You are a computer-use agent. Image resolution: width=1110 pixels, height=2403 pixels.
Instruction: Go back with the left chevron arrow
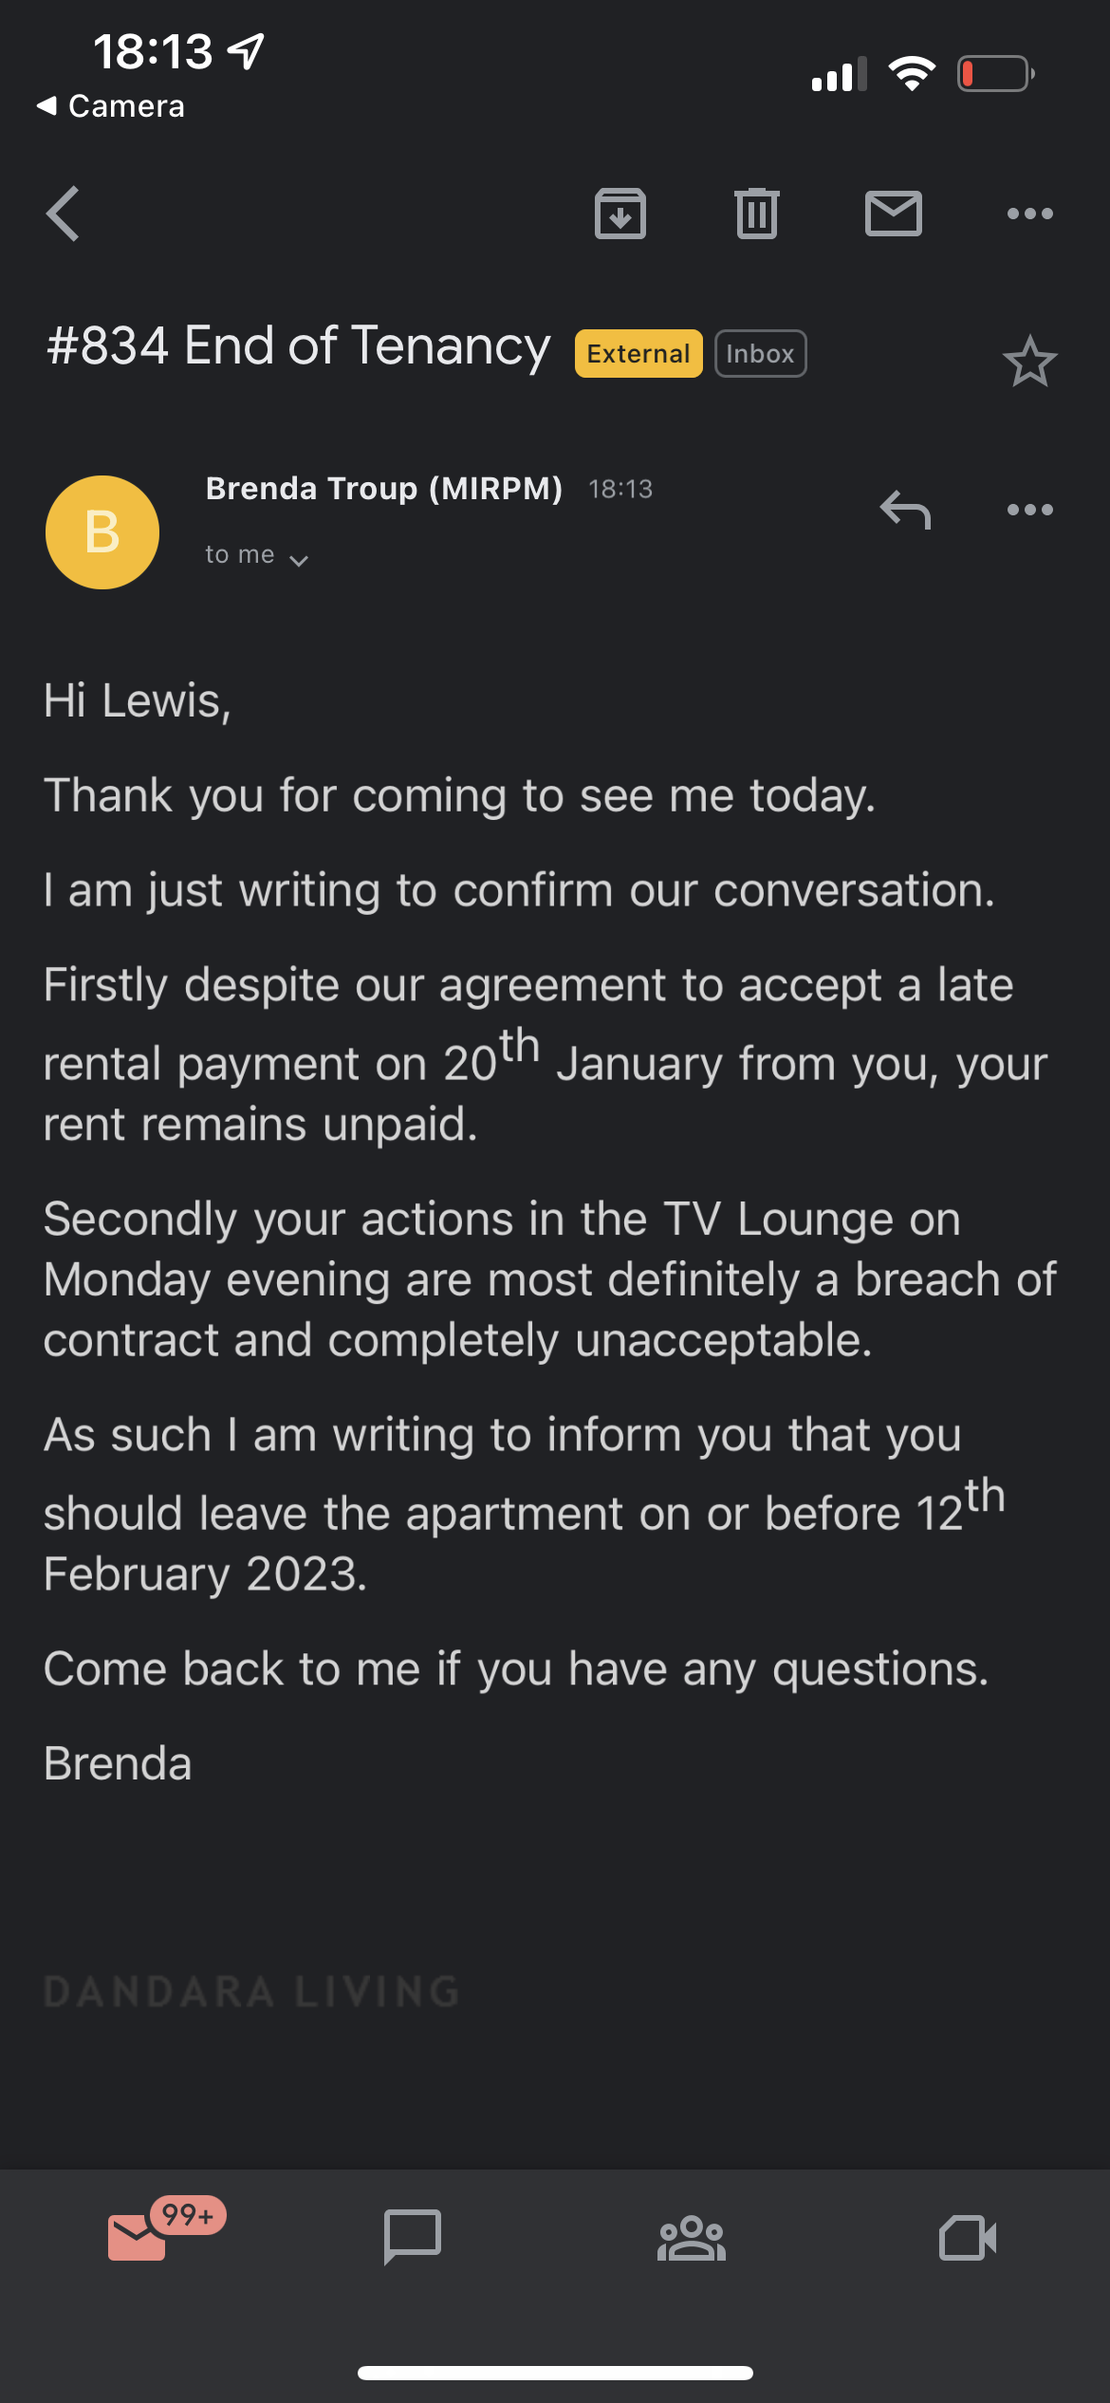(63, 214)
